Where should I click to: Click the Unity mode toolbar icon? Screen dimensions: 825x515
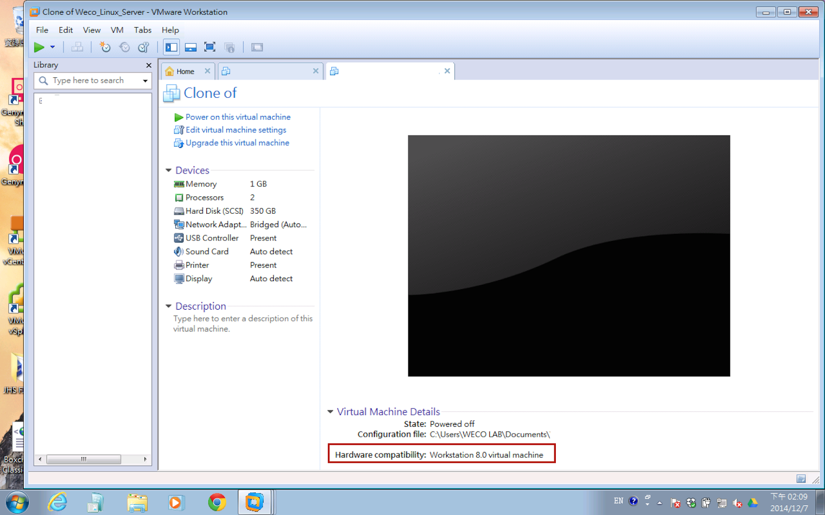(x=230, y=47)
